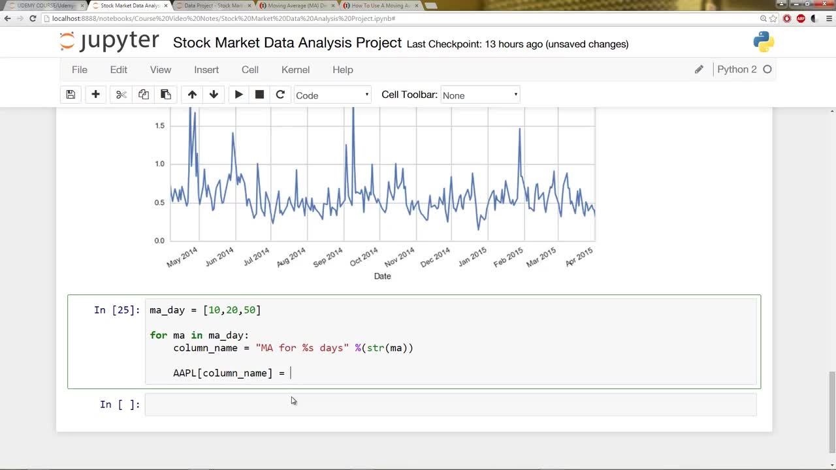Rename the Stock Market Data Analysis Project title
Image resolution: width=836 pixels, height=470 pixels.
[x=287, y=43]
